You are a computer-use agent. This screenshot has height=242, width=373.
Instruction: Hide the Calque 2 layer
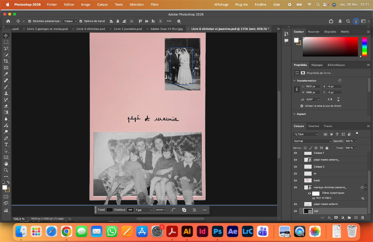(295, 167)
